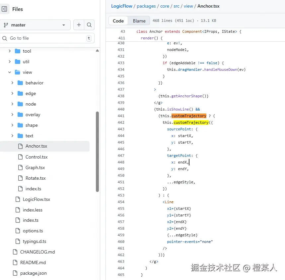This screenshot has width=285, height=280.
Task: Select Anchor.tsx in file tree
Action: (x=45, y=146)
